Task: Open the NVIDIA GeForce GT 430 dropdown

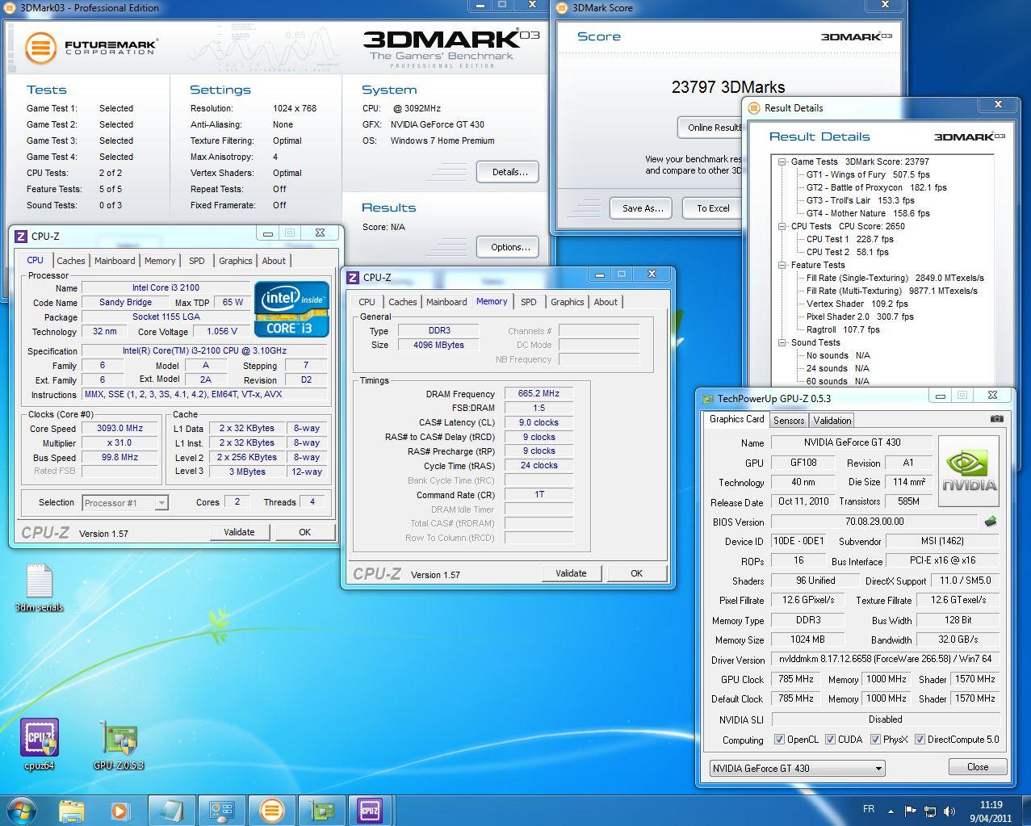Action: (797, 768)
